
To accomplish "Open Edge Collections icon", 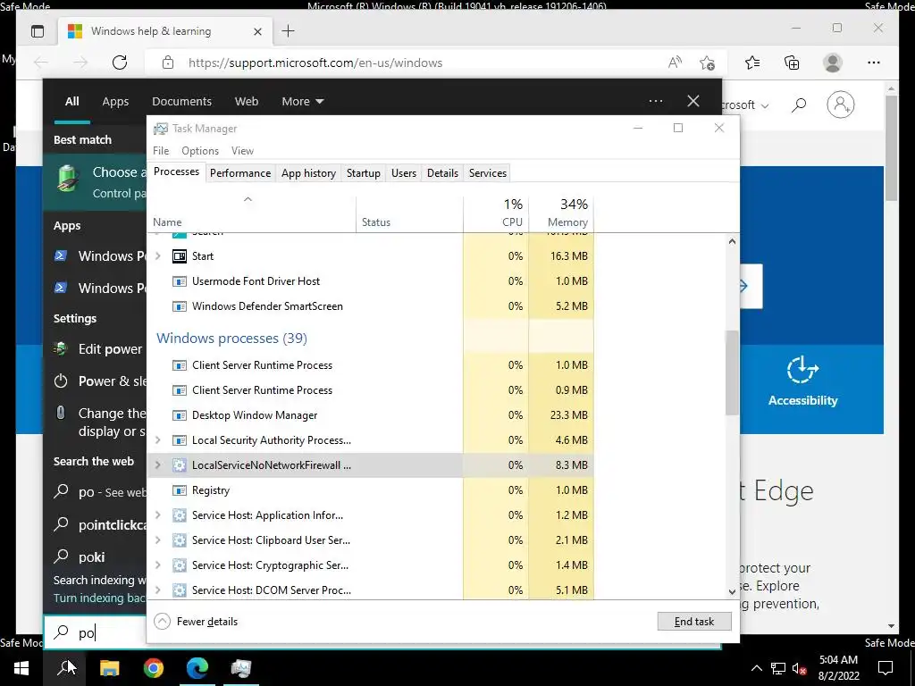I will coord(792,63).
